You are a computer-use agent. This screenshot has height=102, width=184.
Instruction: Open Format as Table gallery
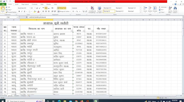(x=99, y=10)
